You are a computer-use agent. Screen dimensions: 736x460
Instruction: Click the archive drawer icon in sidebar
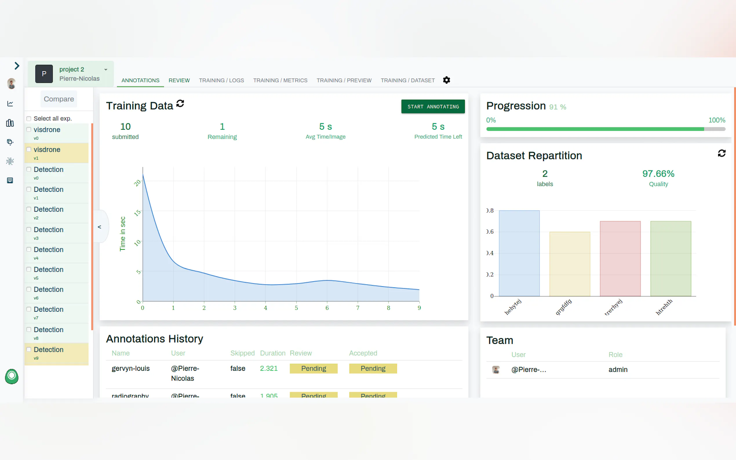(x=10, y=180)
